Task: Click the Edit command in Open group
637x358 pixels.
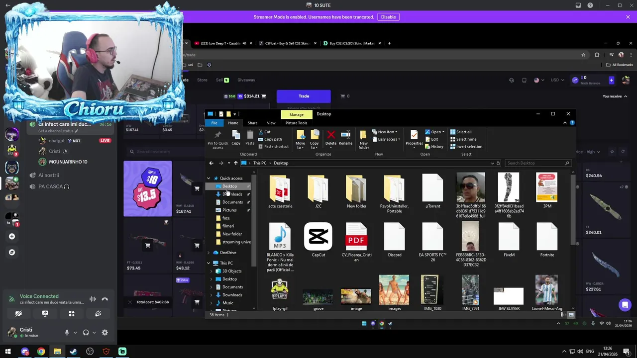Action: coord(431,139)
